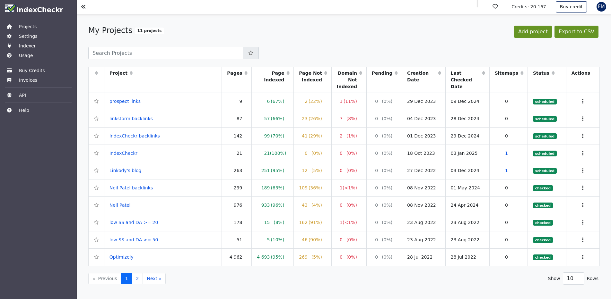Click the Help question mark icon

pyautogui.click(x=9, y=110)
